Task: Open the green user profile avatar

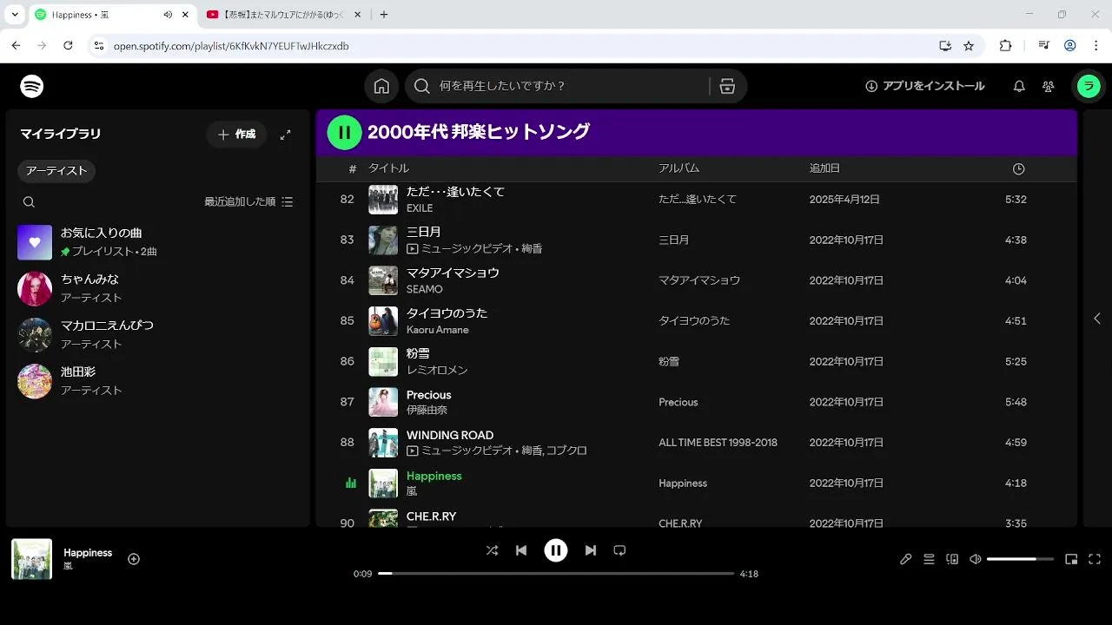Action: pyautogui.click(x=1089, y=86)
